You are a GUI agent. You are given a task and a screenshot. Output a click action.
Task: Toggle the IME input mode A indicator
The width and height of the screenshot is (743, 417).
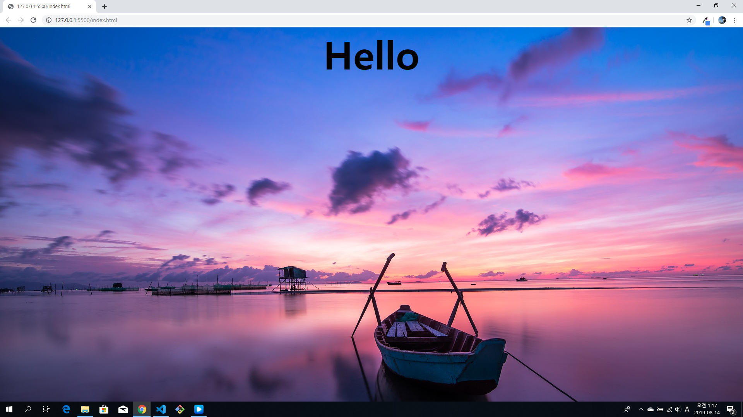[x=687, y=409]
